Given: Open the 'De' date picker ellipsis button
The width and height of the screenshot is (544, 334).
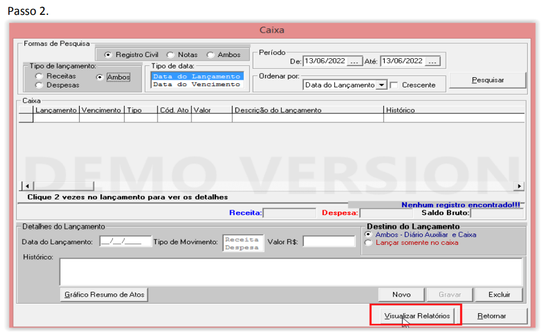Looking at the screenshot, I should (x=354, y=61).
